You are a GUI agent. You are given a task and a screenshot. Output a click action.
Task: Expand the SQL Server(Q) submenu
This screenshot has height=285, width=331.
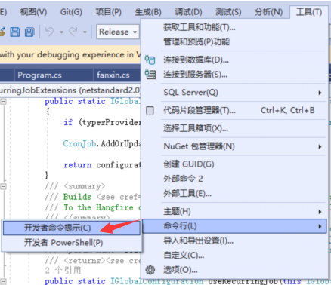click(x=234, y=93)
